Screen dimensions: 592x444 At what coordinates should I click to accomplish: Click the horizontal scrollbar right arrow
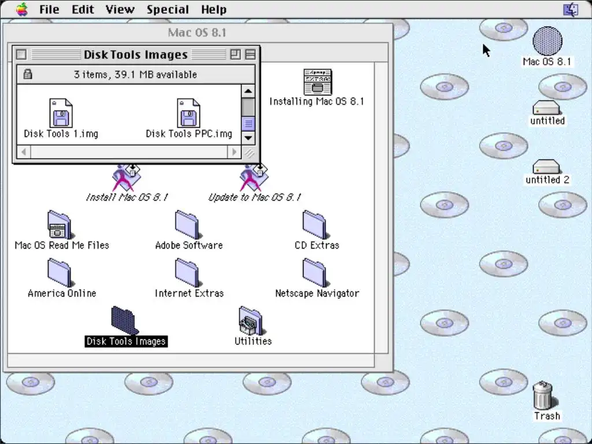[234, 152]
